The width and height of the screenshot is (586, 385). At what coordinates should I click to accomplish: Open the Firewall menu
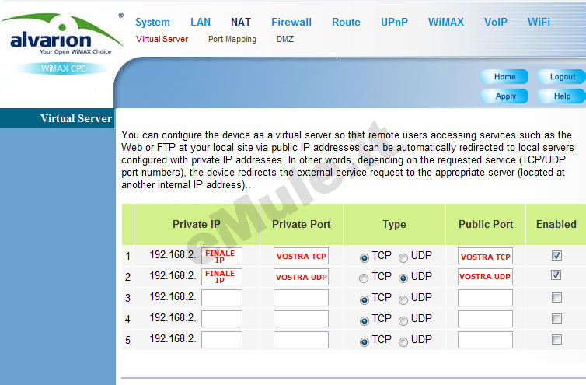pos(291,22)
